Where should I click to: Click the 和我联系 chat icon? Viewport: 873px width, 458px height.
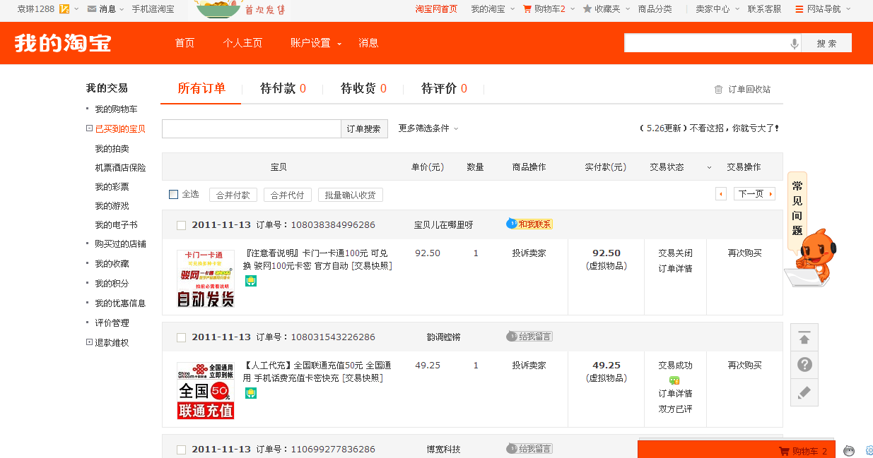529,224
